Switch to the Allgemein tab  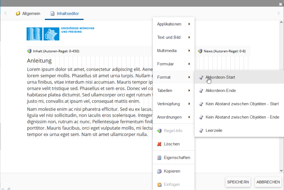point(28,14)
